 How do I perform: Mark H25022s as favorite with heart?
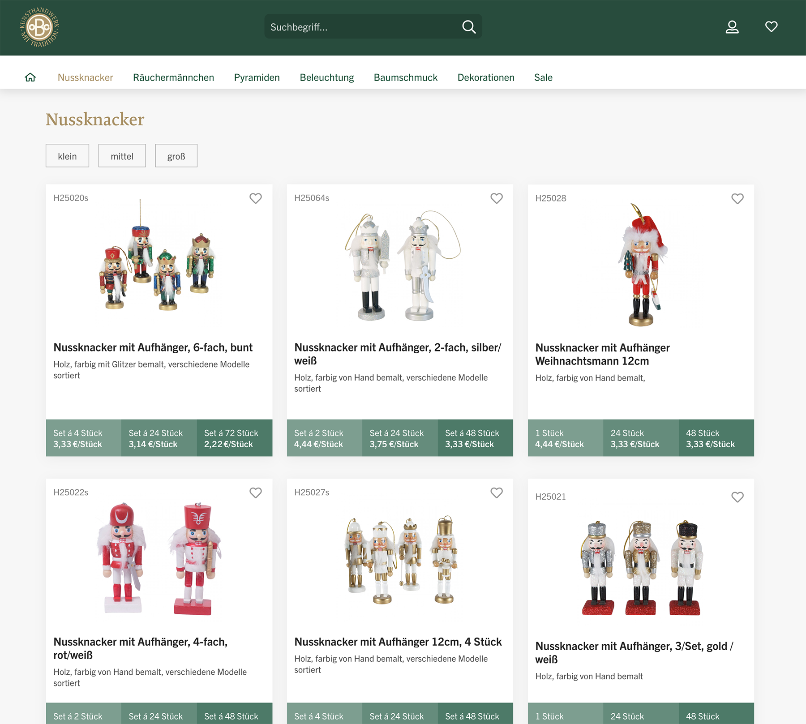[x=255, y=493]
